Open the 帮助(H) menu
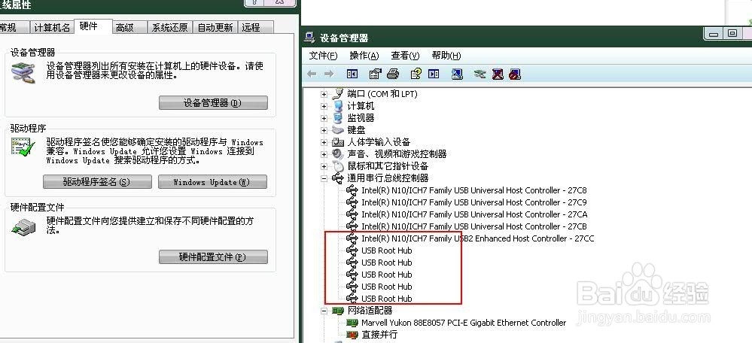Viewport: 752px width, 343px height. 446,56
